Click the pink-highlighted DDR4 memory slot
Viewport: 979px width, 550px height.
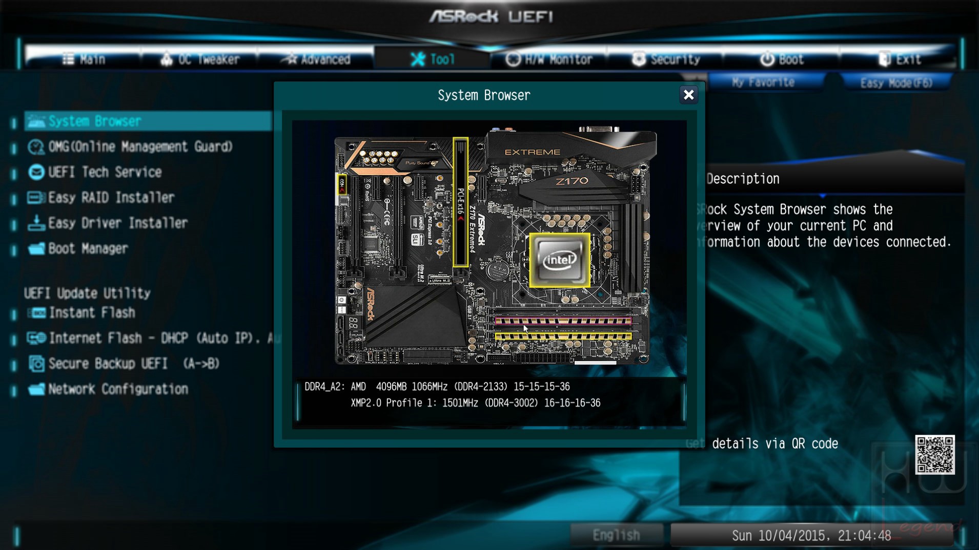click(563, 321)
